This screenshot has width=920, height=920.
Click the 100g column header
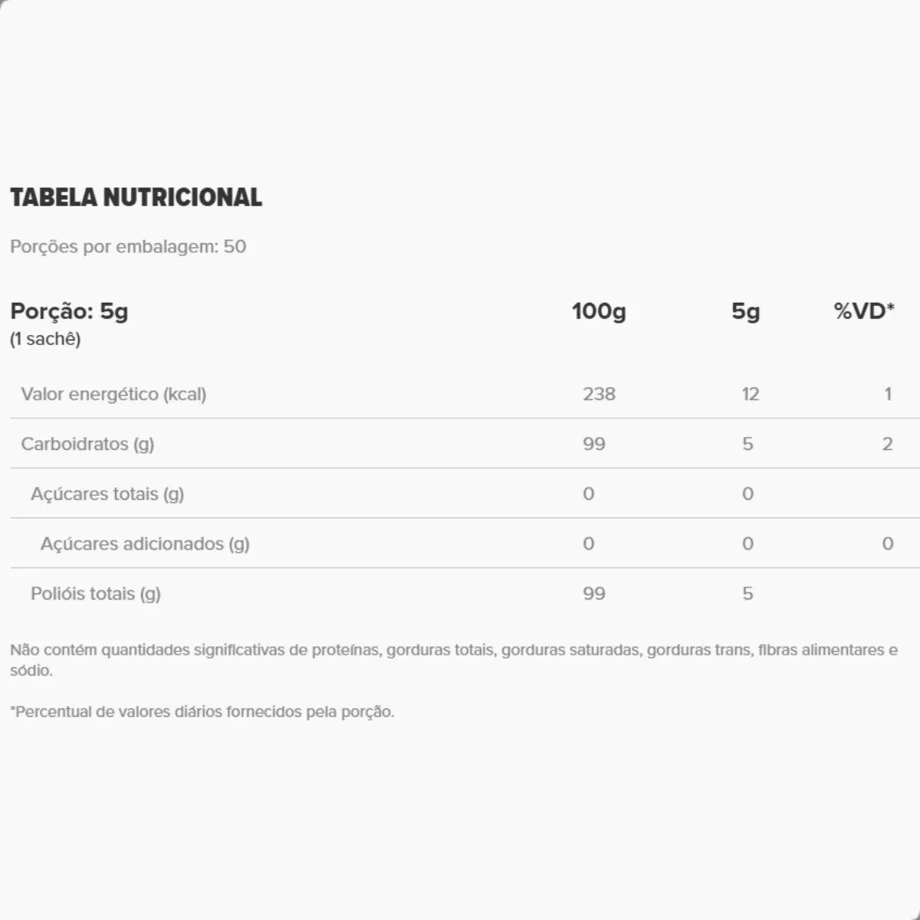599,310
